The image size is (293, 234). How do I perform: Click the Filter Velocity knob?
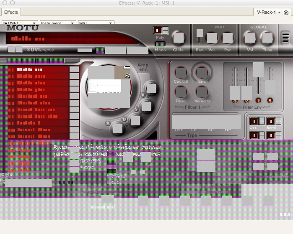202,92
